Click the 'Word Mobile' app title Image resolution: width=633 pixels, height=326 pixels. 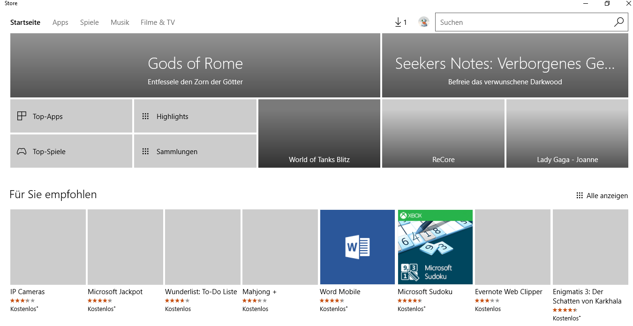tap(340, 292)
